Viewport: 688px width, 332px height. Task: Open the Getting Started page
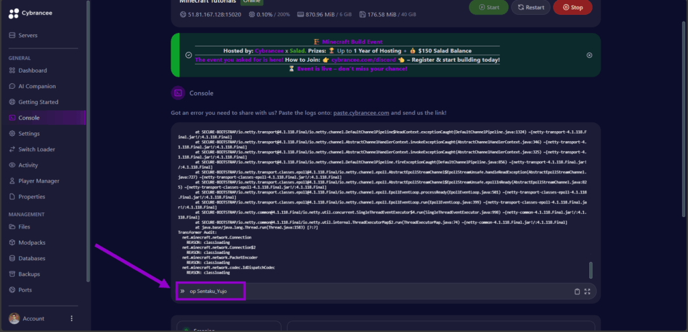38,102
